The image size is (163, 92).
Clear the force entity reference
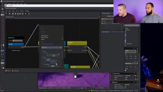(137, 79)
